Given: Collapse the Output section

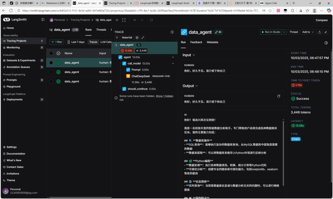Looking at the screenshot, I should tap(190, 86).
